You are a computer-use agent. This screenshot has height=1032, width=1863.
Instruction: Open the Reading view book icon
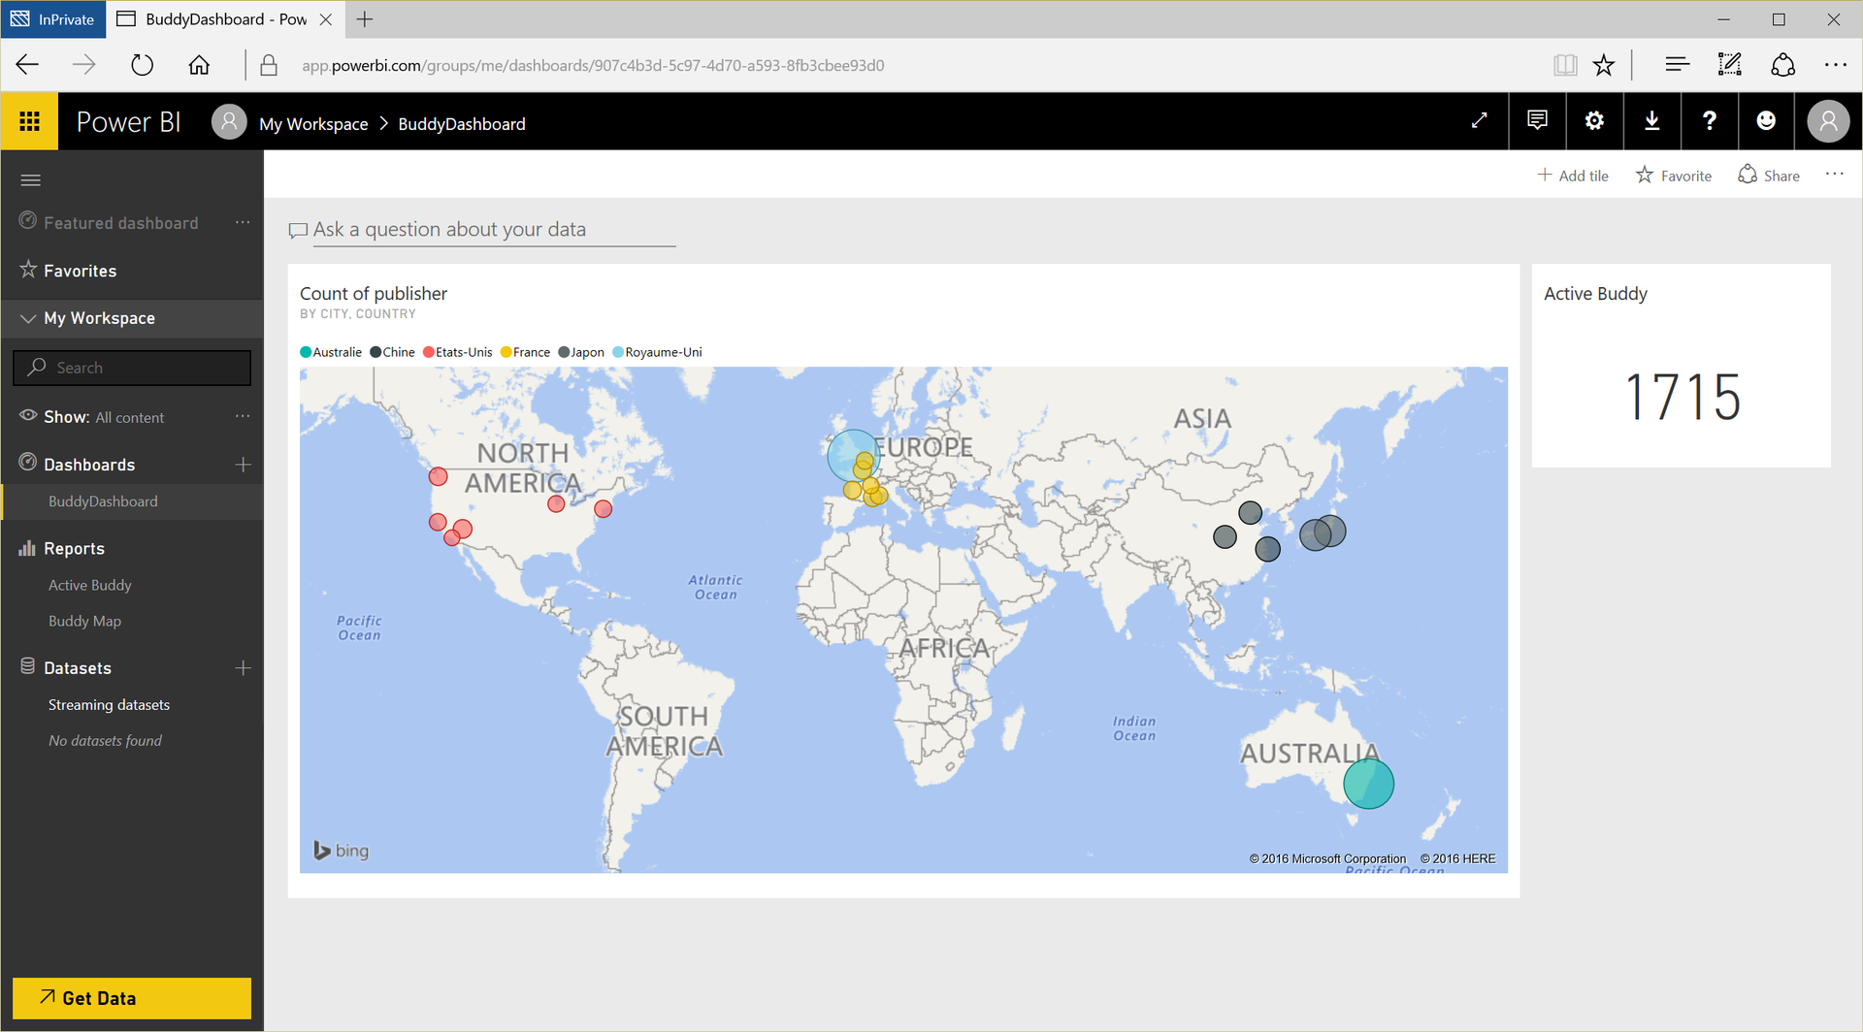point(1564,65)
